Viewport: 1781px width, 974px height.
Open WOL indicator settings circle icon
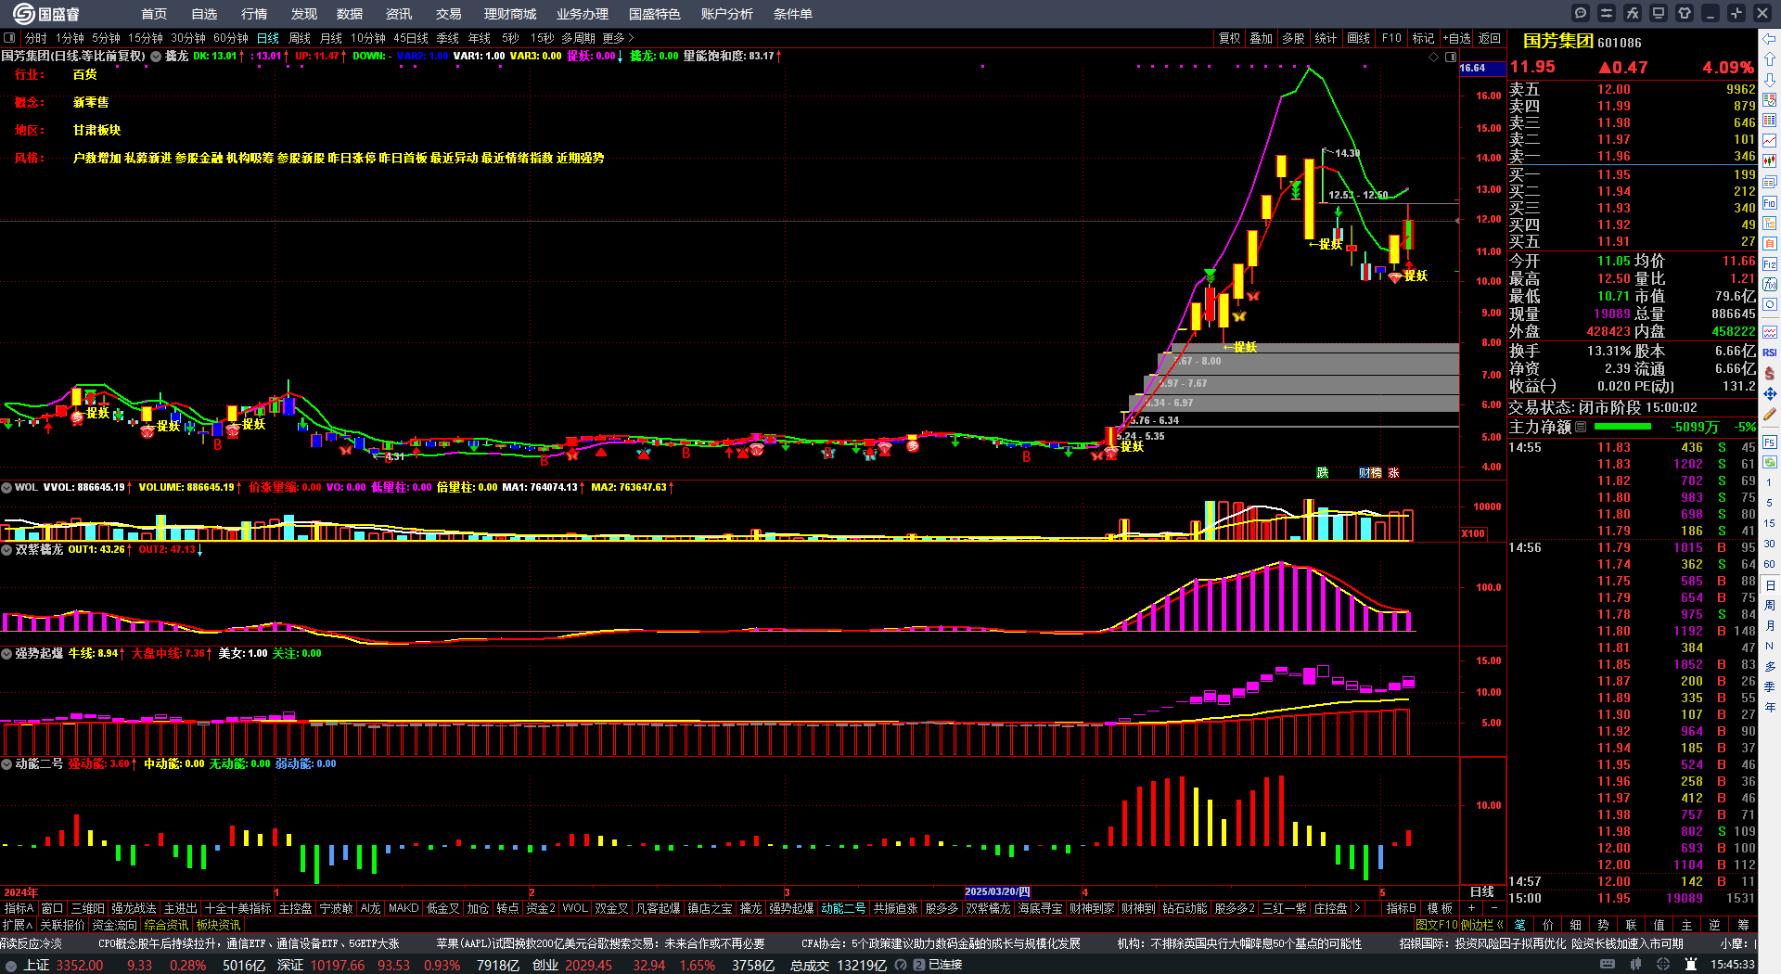pyautogui.click(x=6, y=487)
